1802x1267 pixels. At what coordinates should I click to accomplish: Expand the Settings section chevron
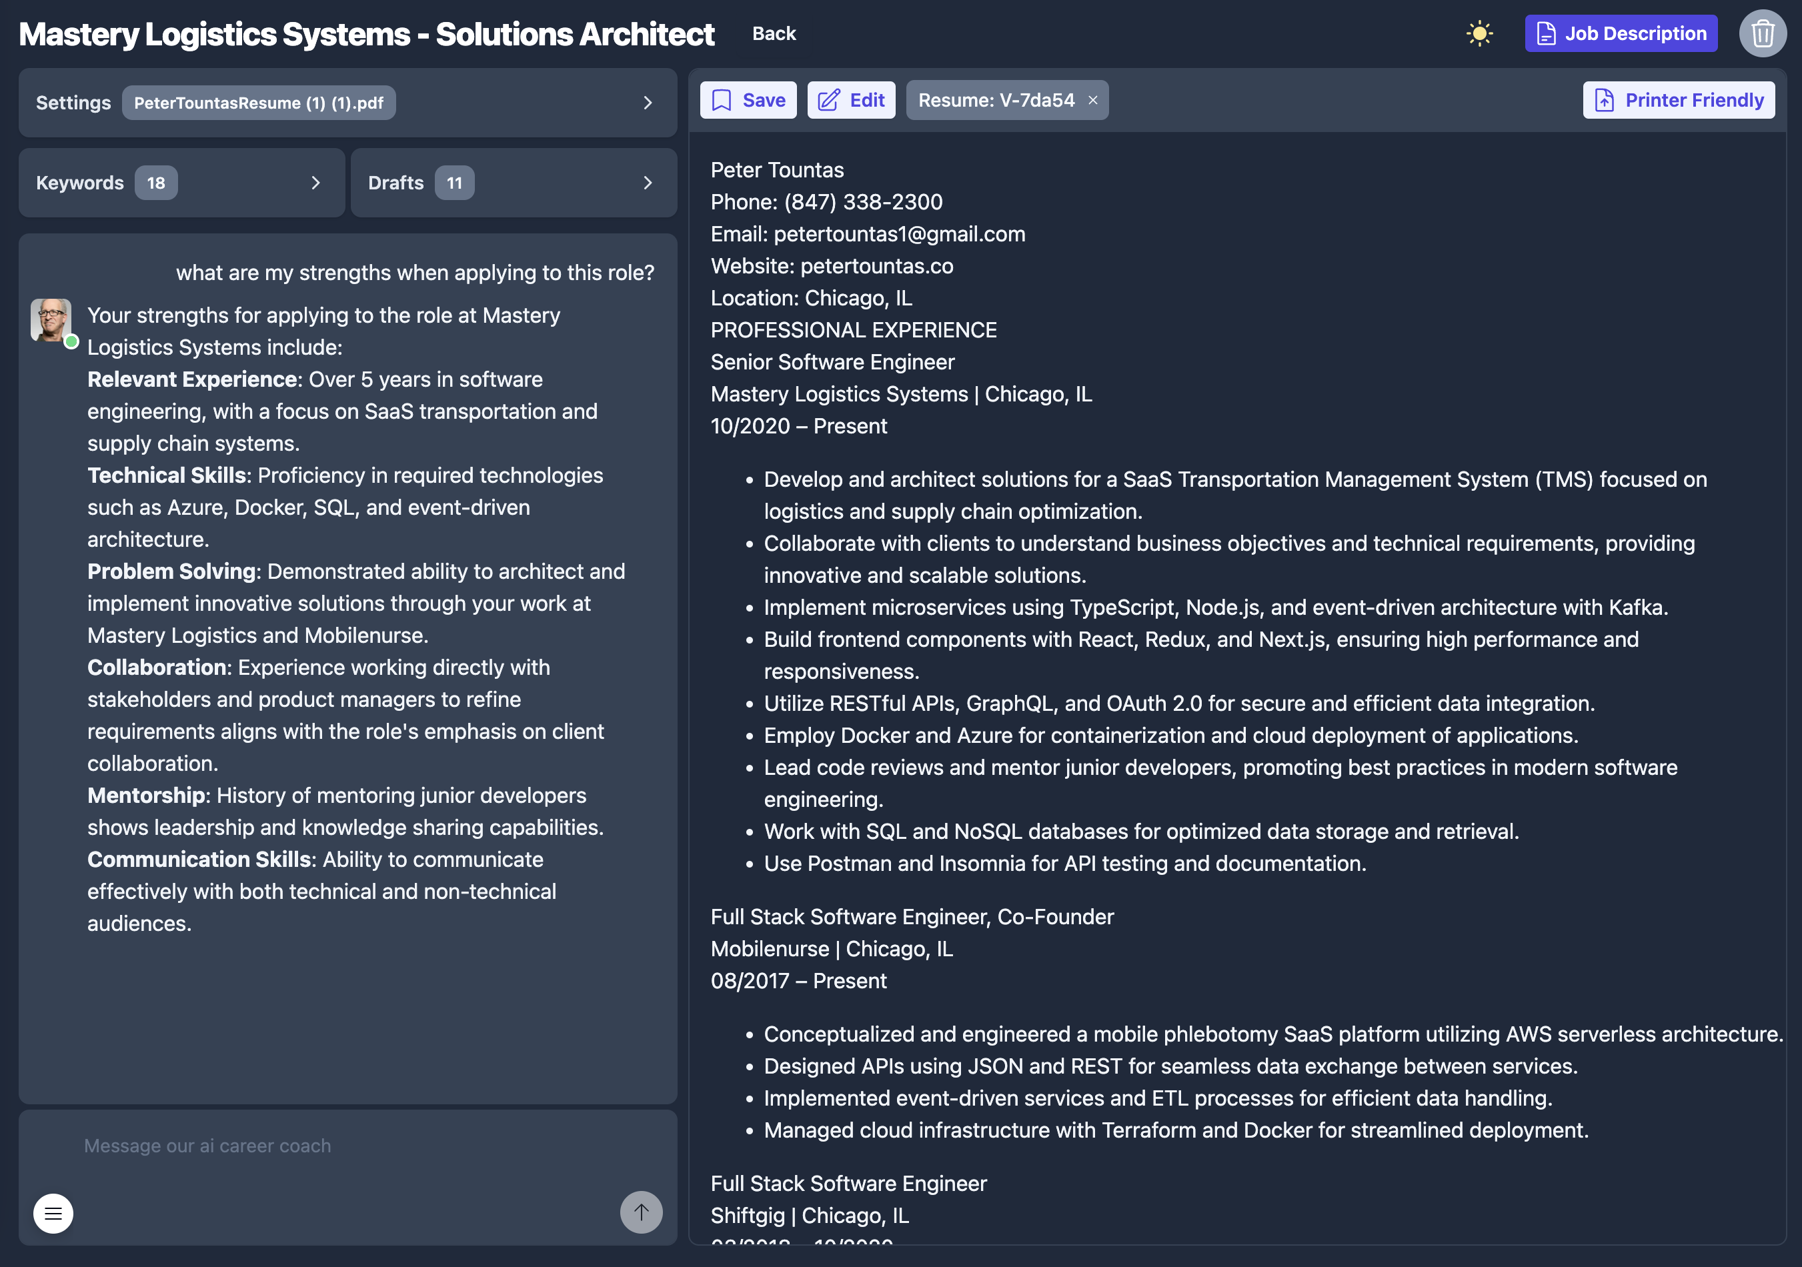pos(648,103)
